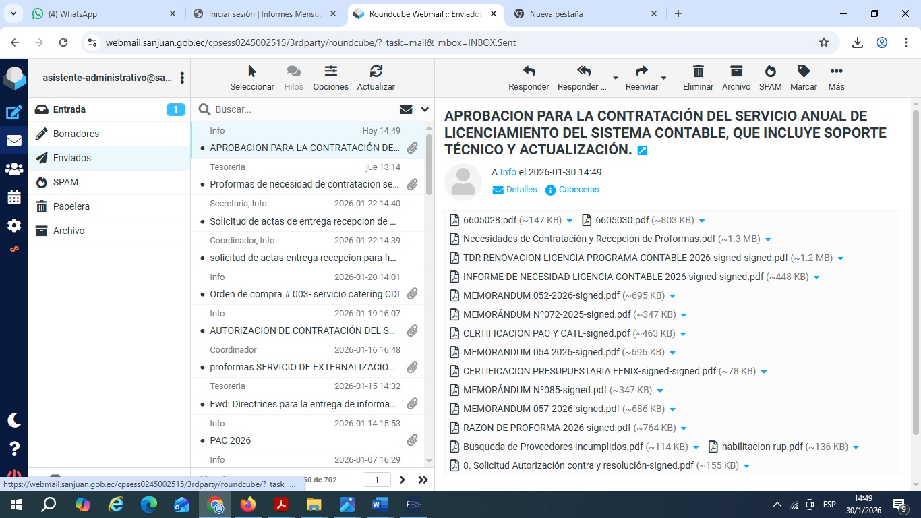Toggle the unread envelope filter

406,109
